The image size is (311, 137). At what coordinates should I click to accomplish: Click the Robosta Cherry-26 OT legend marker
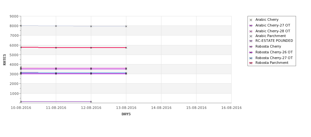click(x=251, y=52)
